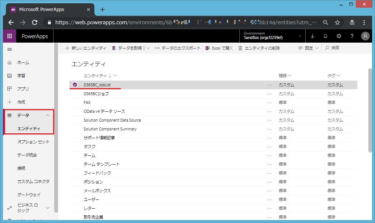Open the ユーザー entity
The image size is (375, 223).
pos(91,199)
